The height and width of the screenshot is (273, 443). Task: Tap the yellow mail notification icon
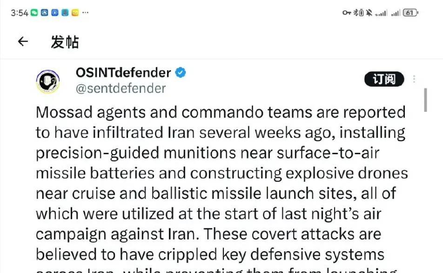(75, 13)
